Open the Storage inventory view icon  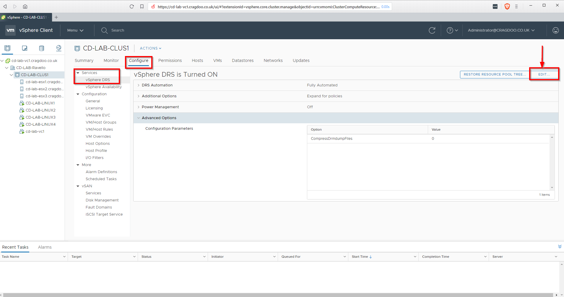(42, 48)
